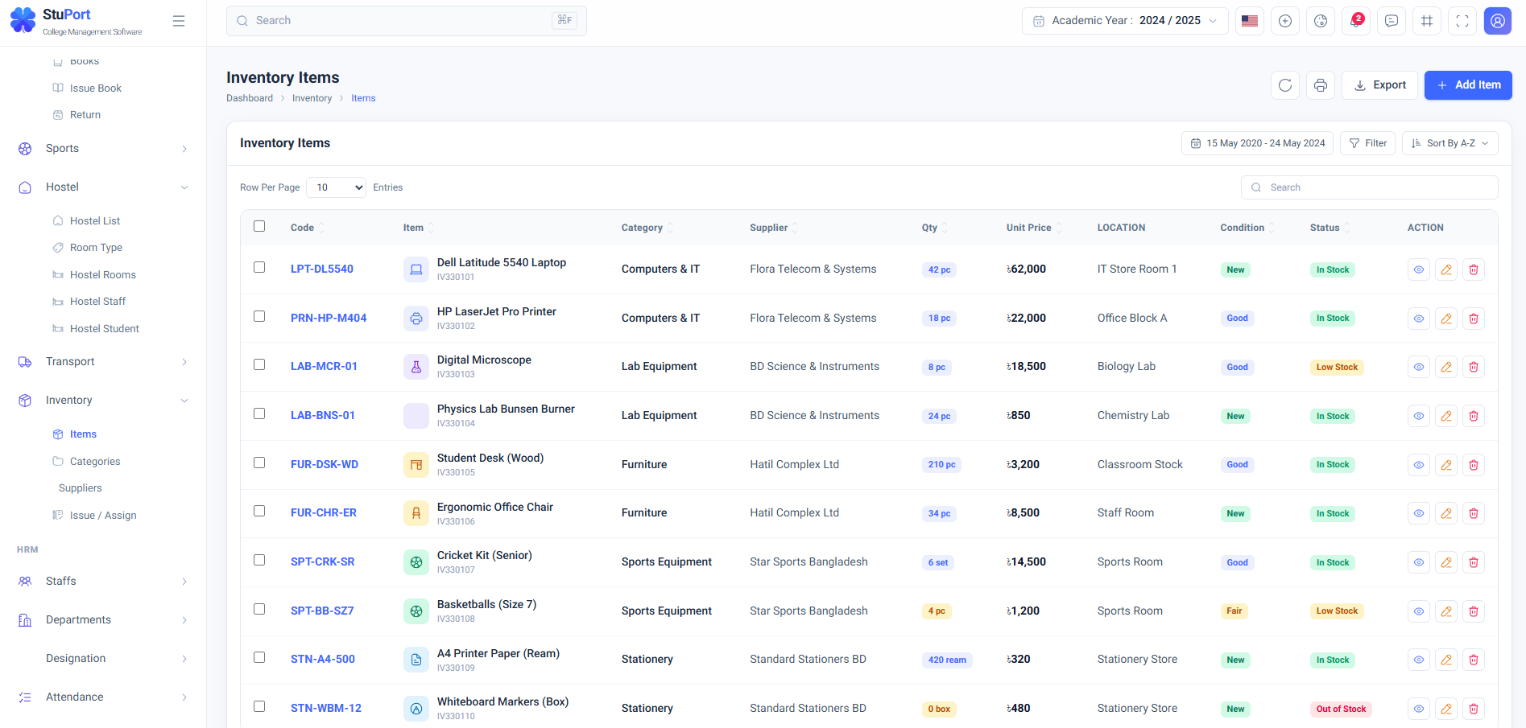1526x728 pixels.
Task: Open the Sort By A-Z dropdown
Action: pyautogui.click(x=1450, y=143)
